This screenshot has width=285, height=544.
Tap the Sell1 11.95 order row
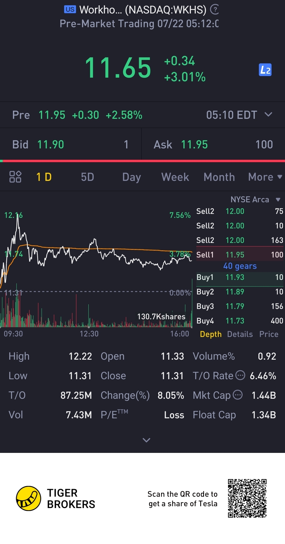pyautogui.click(x=240, y=255)
